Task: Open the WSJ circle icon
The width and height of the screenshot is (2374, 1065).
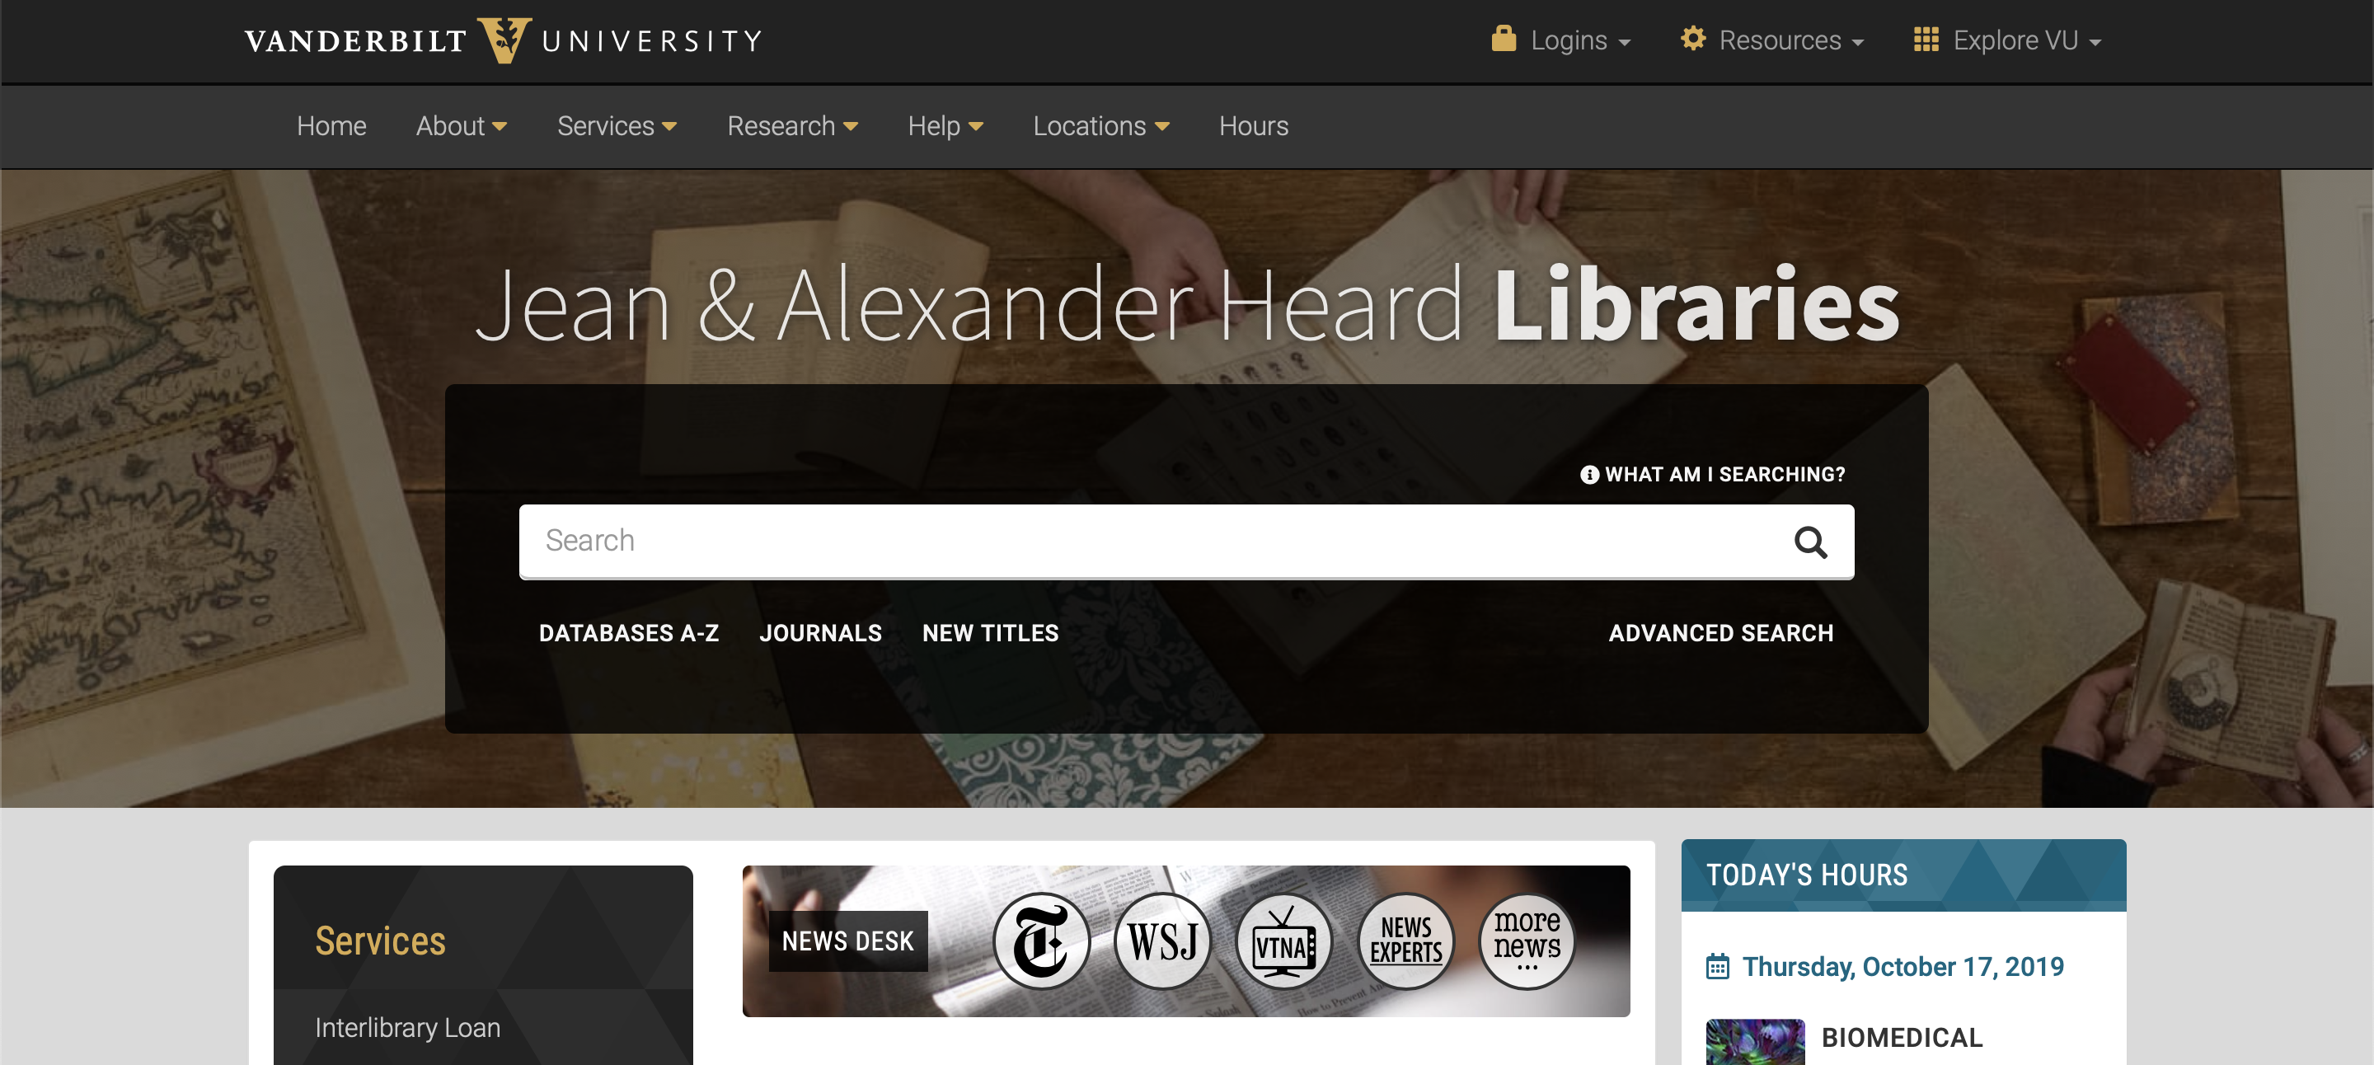Action: [x=1163, y=941]
